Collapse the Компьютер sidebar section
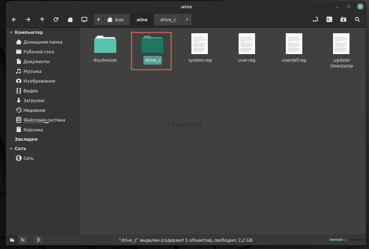 pyautogui.click(x=11, y=32)
